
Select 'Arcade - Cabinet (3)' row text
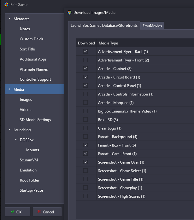point(115,69)
